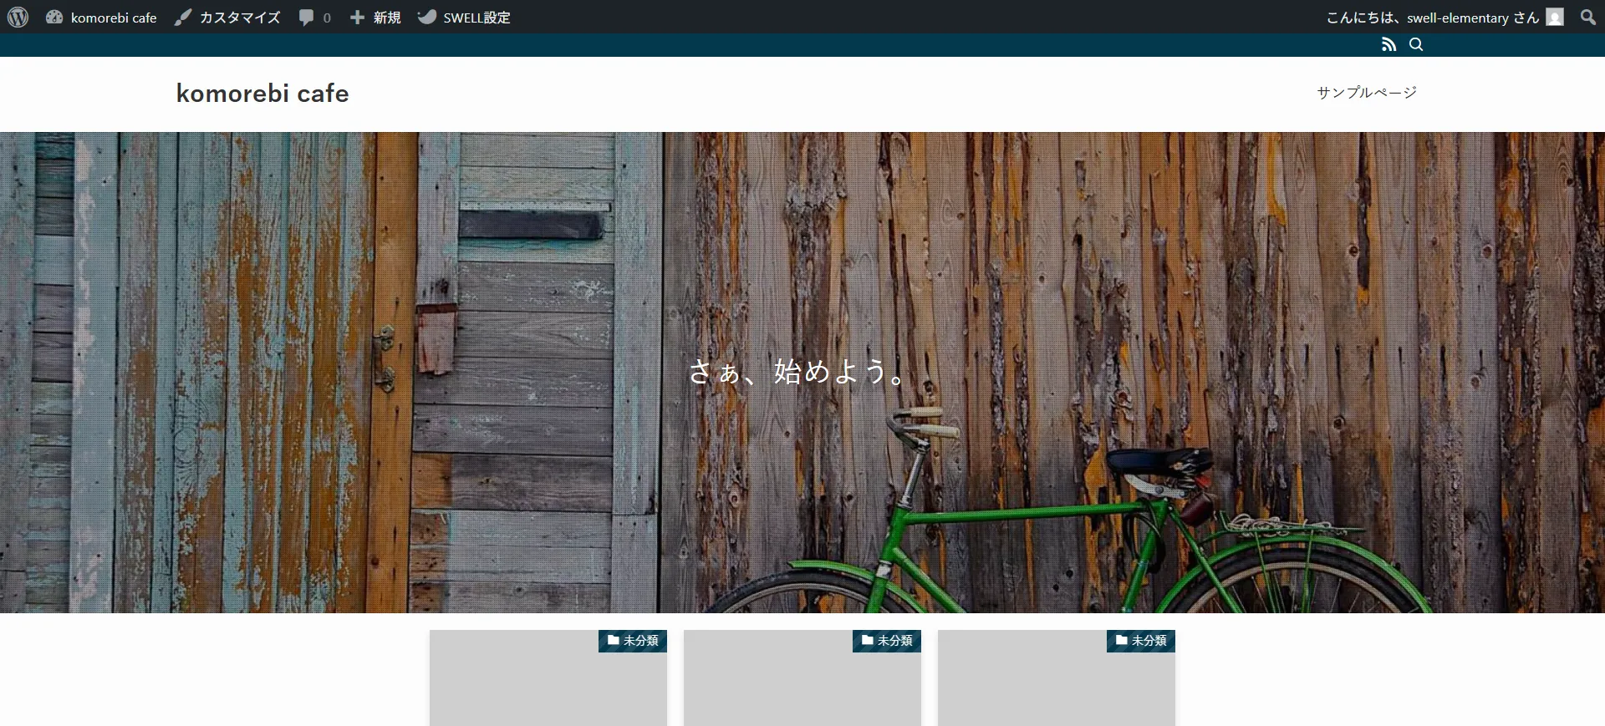1605x726 pixels.
Task: Open the komorebi cafe dashboard menu in admin bar
Action: 102,18
